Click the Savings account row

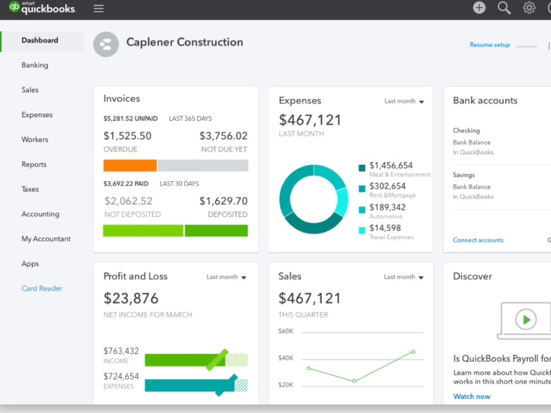click(502, 186)
